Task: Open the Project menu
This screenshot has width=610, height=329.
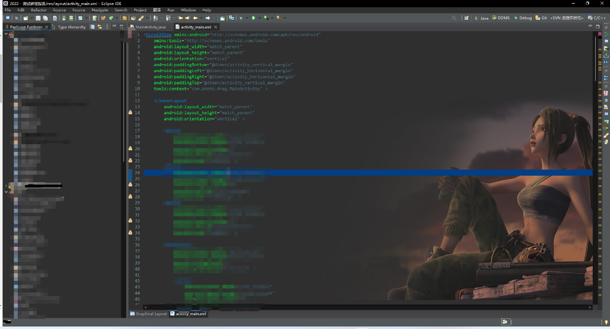Action: tap(140, 10)
